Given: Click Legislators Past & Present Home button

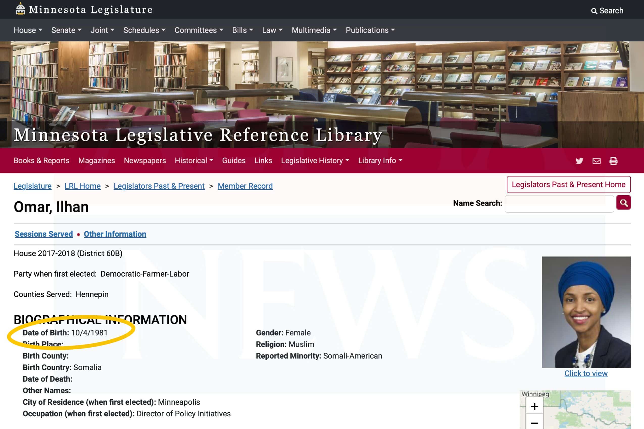Looking at the screenshot, I should (568, 185).
